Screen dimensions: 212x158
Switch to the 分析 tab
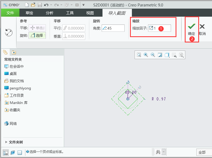click(49, 13)
